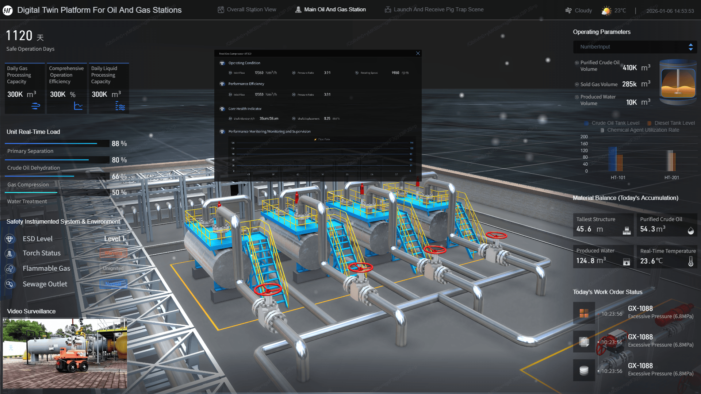Select the Sewage Outlet icon
The height and width of the screenshot is (394, 701).
click(9, 284)
